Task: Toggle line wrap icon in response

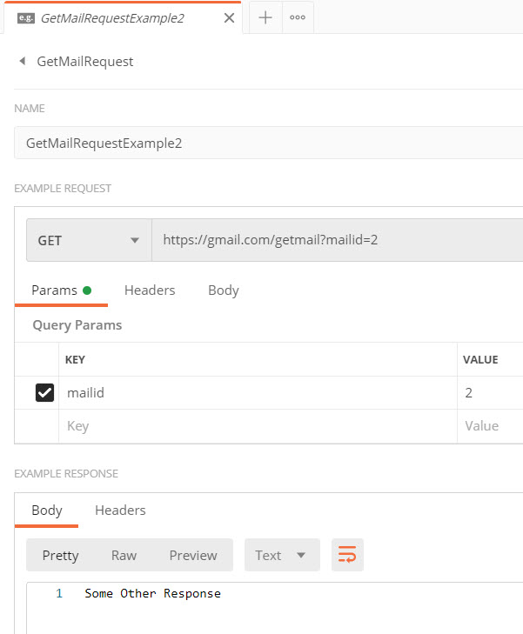Action: pyautogui.click(x=347, y=555)
